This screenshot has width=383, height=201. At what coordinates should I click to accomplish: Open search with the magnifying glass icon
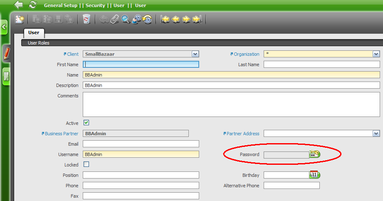click(125, 19)
